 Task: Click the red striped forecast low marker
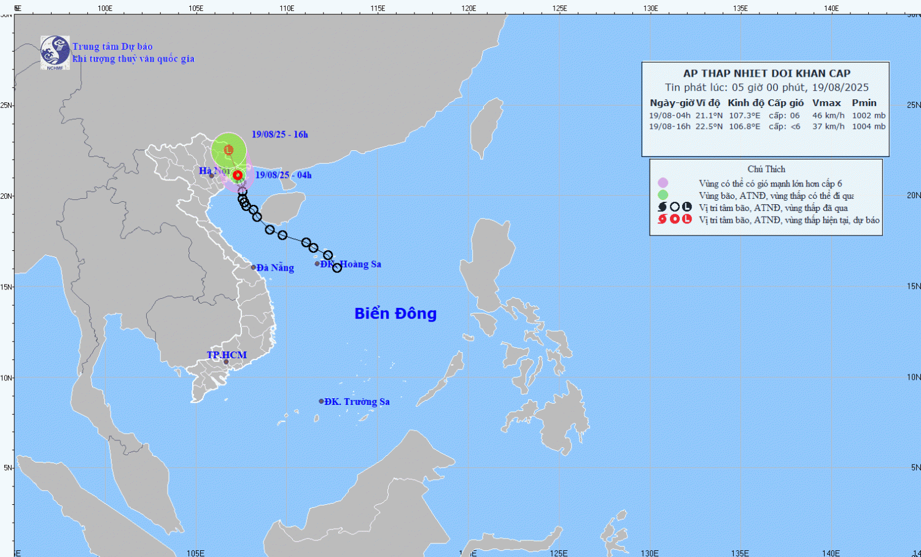(228, 150)
